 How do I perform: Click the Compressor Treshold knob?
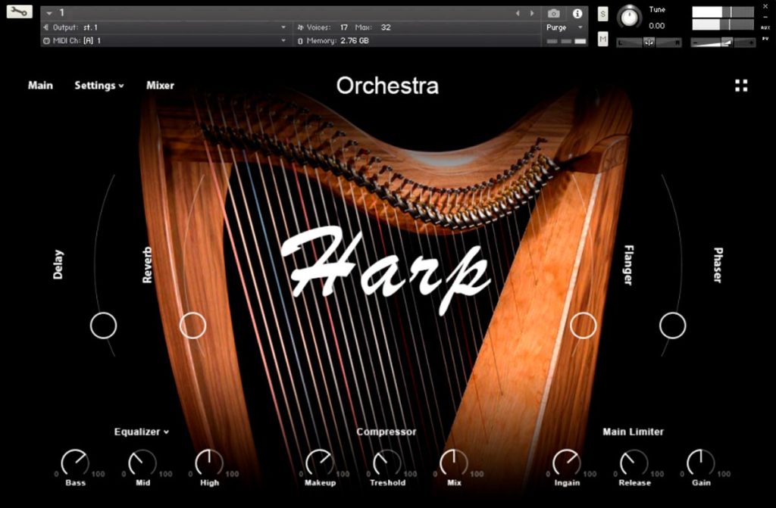tap(387, 463)
